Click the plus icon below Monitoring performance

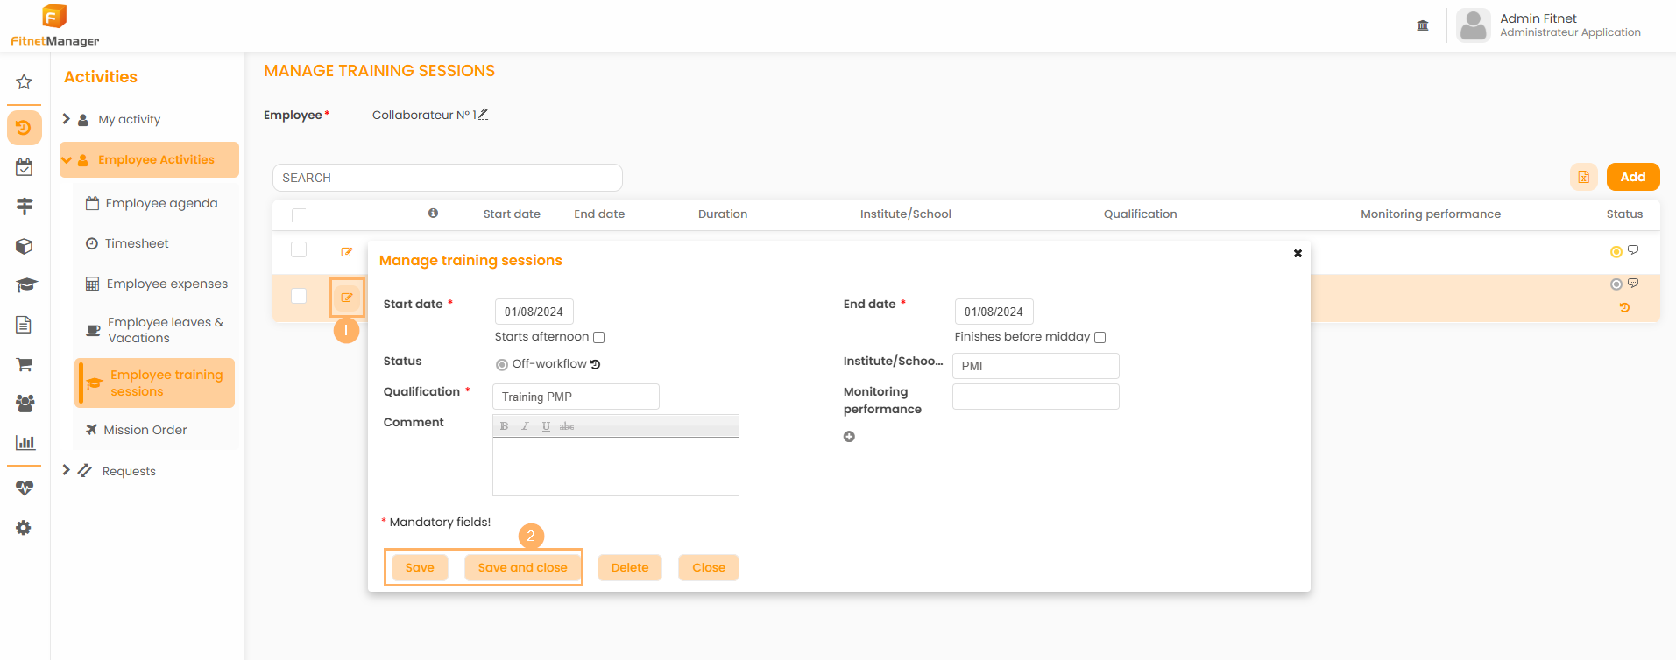(849, 437)
